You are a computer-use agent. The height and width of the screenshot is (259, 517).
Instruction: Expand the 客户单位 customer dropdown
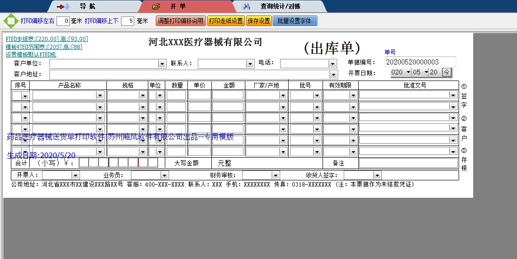[162, 64]
